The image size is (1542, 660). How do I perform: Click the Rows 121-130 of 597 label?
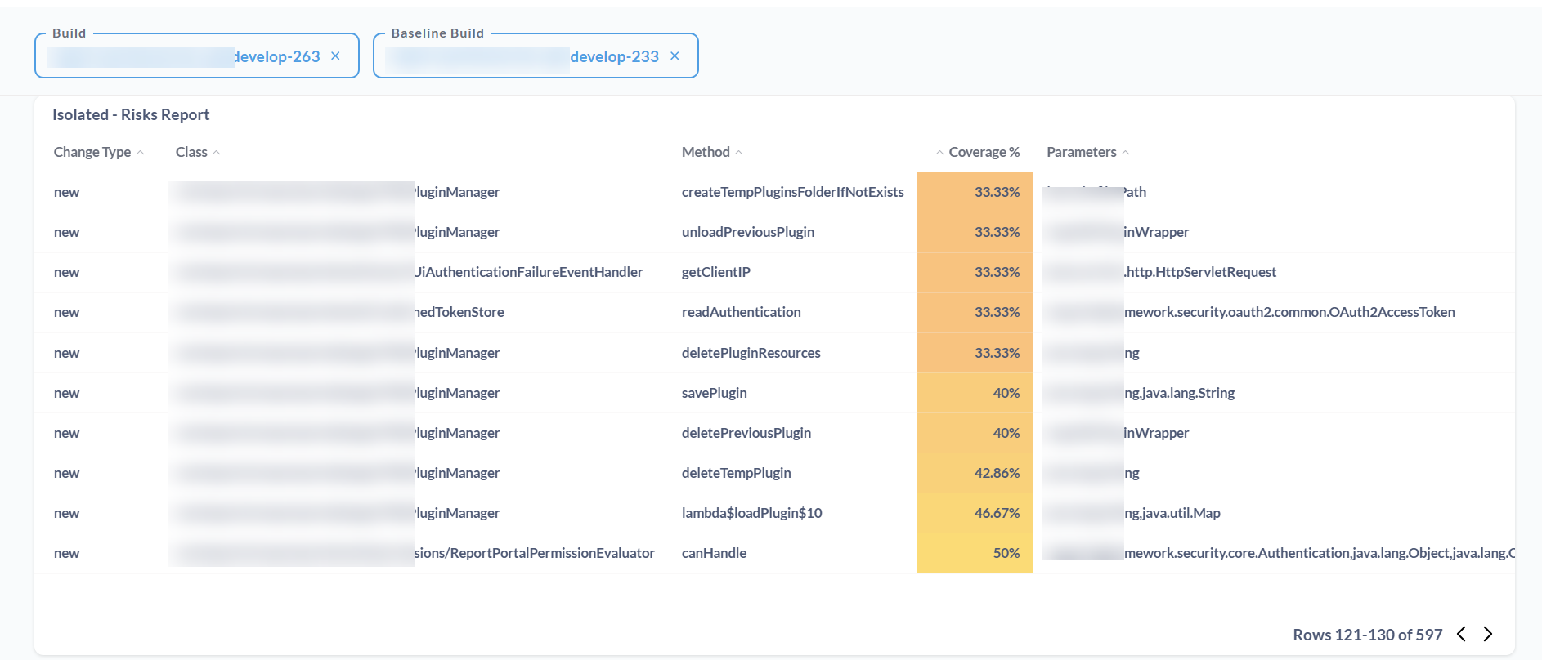click(1368, 635)
